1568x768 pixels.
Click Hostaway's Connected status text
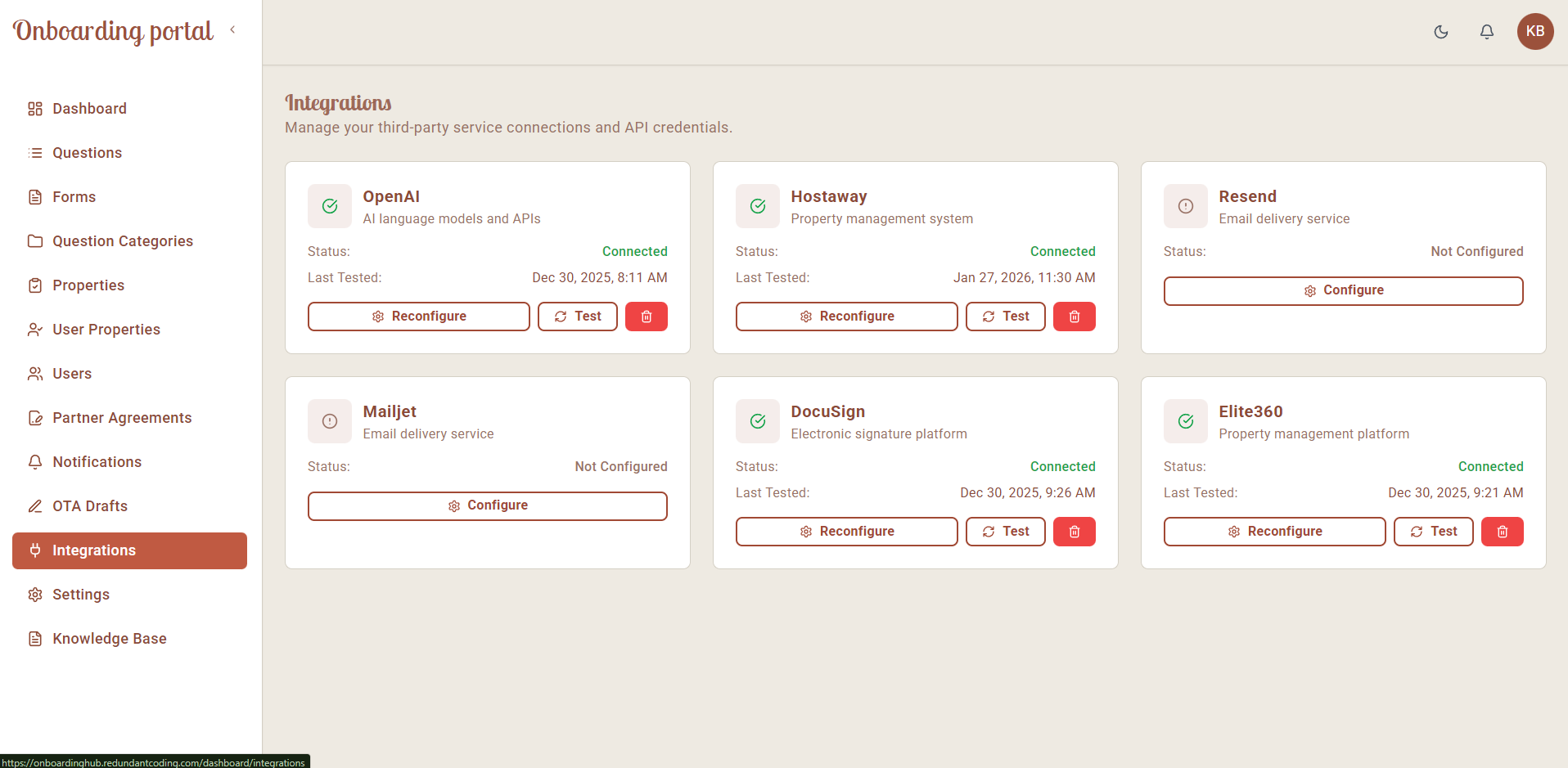click(1062, 251)
